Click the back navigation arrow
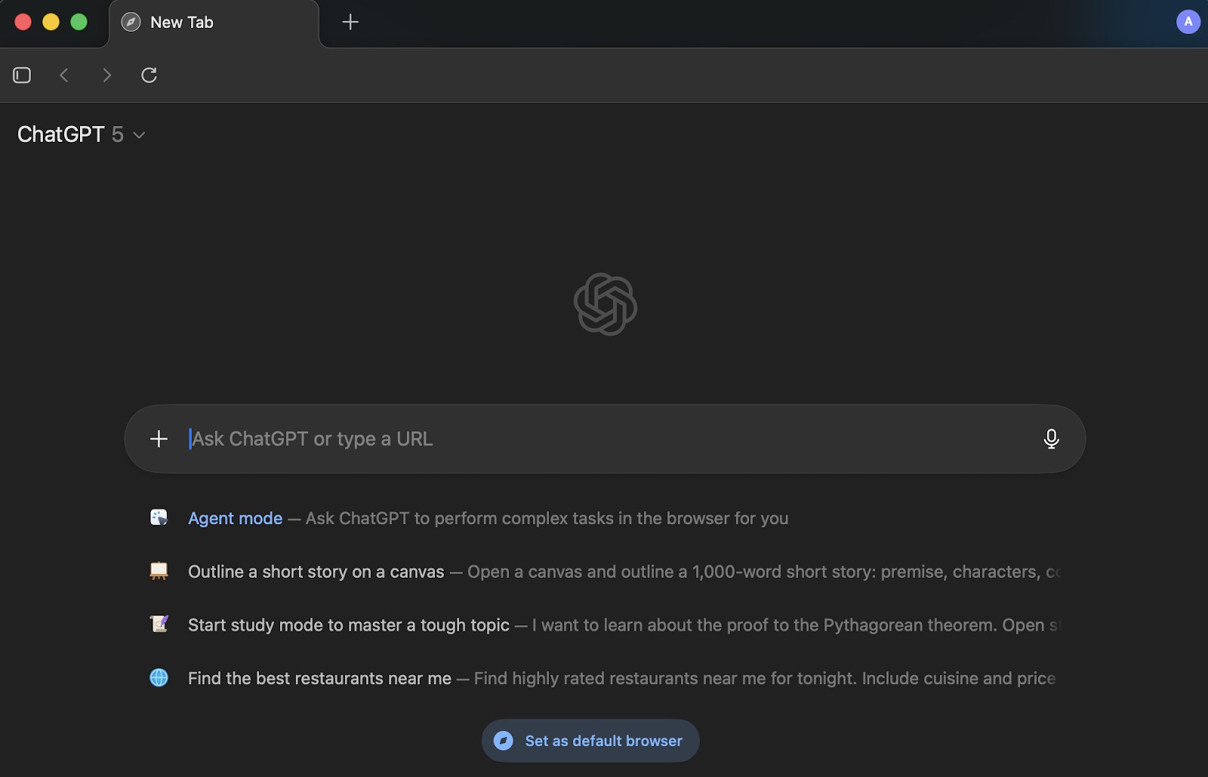The width and height of the screenshot is (1208, 777). click(x=64, y=75)
